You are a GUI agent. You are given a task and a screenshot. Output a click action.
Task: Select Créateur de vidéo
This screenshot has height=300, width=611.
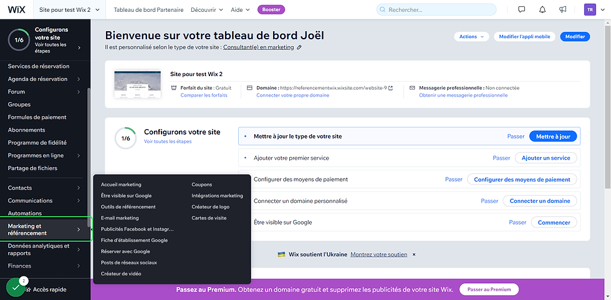coord(121,274)
